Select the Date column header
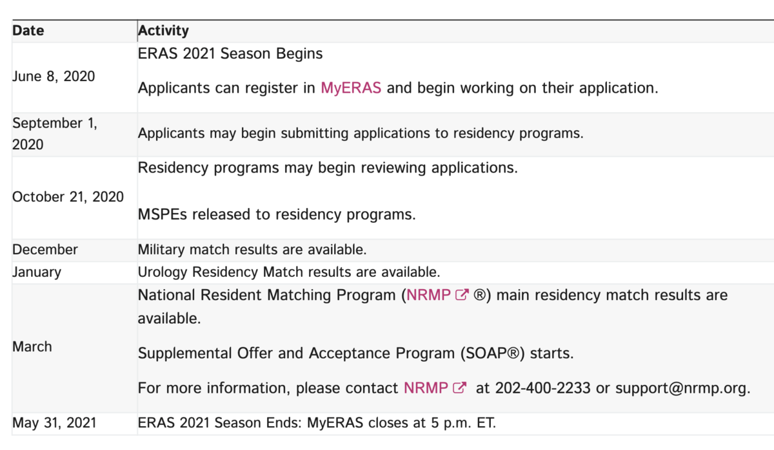The image size is (774, 450). coord(28,30)
